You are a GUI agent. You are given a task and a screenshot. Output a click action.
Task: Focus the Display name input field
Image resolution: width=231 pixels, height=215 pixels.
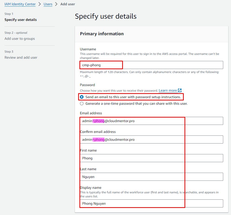151,203
